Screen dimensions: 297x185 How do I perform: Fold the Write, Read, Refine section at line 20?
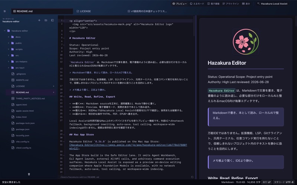[64, 97]
